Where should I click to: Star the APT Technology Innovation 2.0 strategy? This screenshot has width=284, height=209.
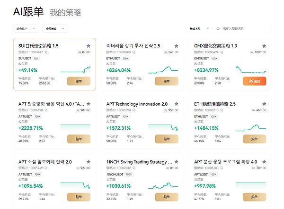[x=176, y=104]
